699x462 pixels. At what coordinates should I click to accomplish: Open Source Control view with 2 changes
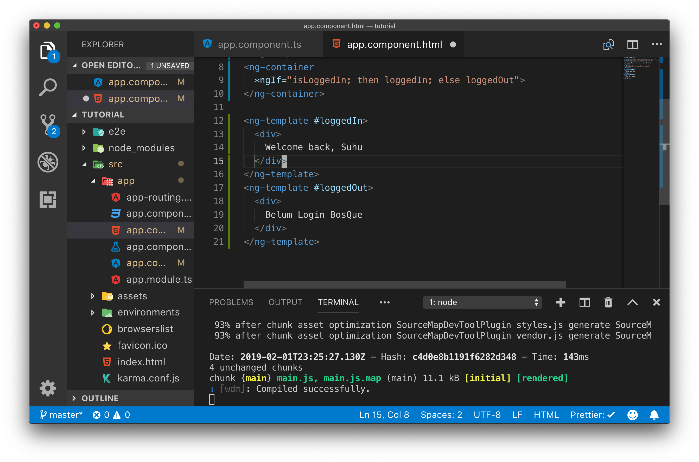(x=48, y=125)
